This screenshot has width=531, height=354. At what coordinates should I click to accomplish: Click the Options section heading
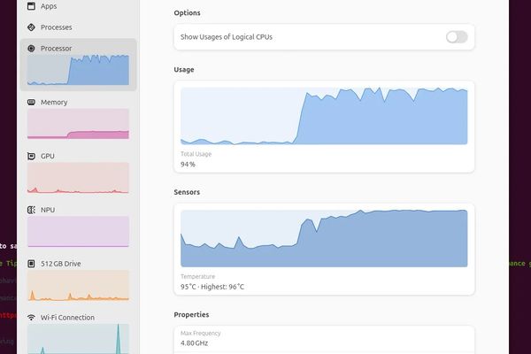point(187,13)
